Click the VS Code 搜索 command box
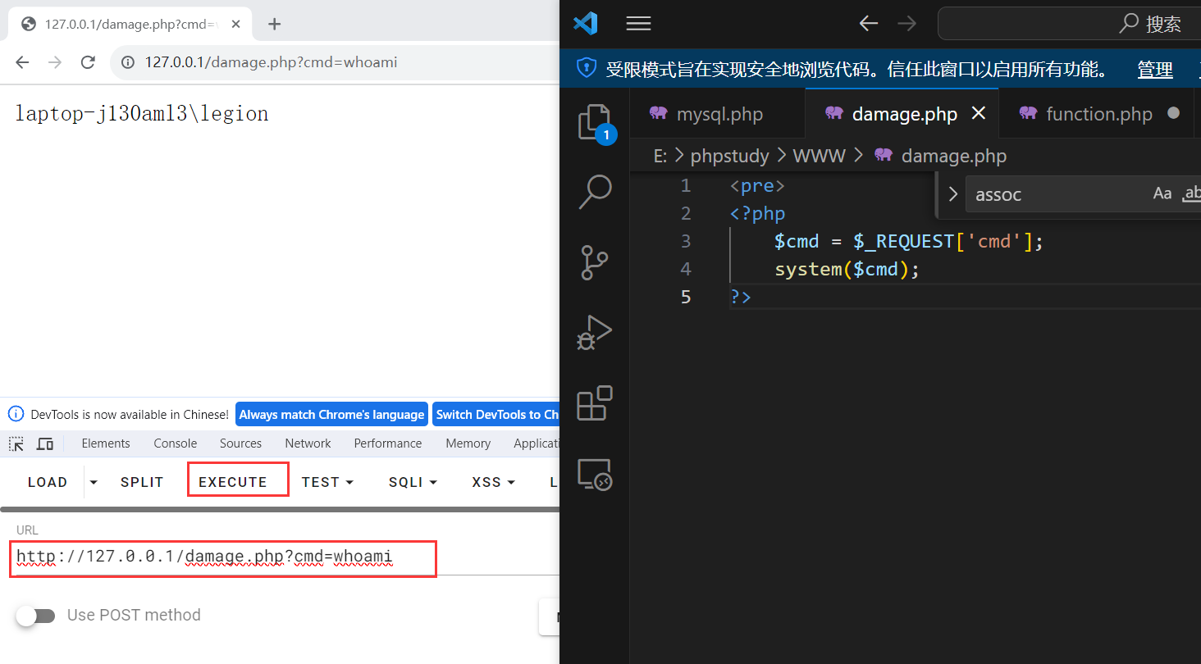1201x664 pixels. click(x=1070, y=24)
